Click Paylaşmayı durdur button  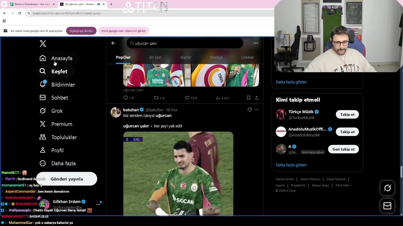pos(81,31)
